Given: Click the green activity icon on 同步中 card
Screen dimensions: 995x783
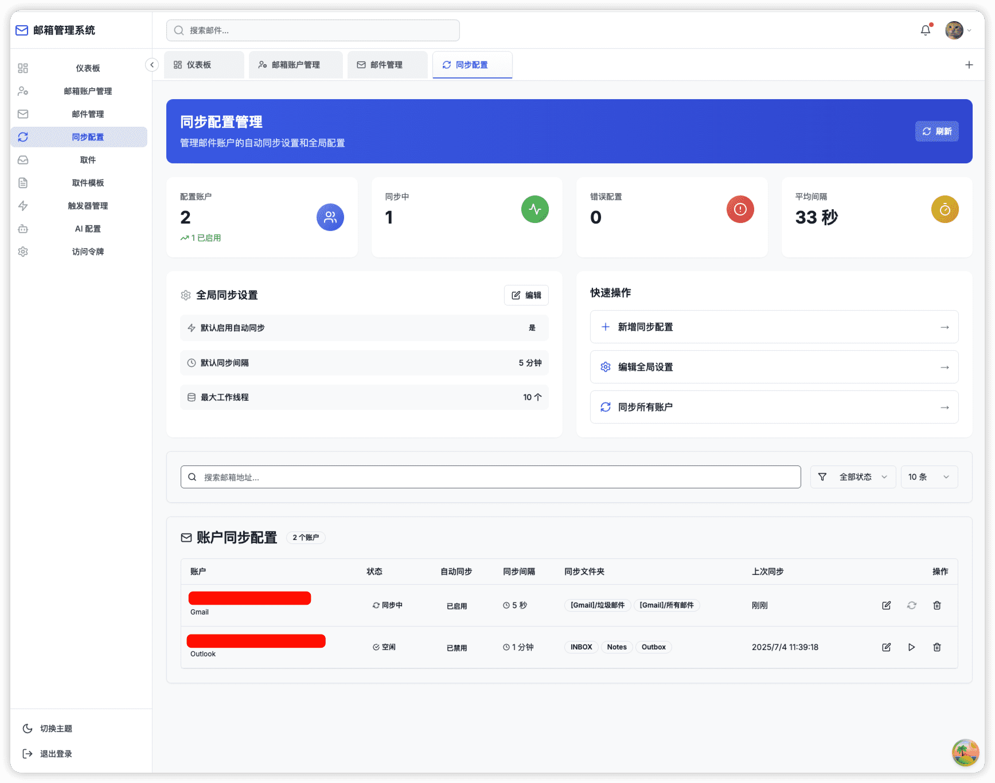Looking at the screenshot, I should tap(535, 209).
